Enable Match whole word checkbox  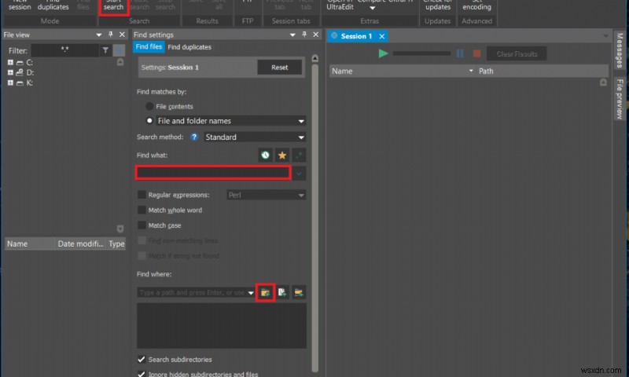pos(142,210)
